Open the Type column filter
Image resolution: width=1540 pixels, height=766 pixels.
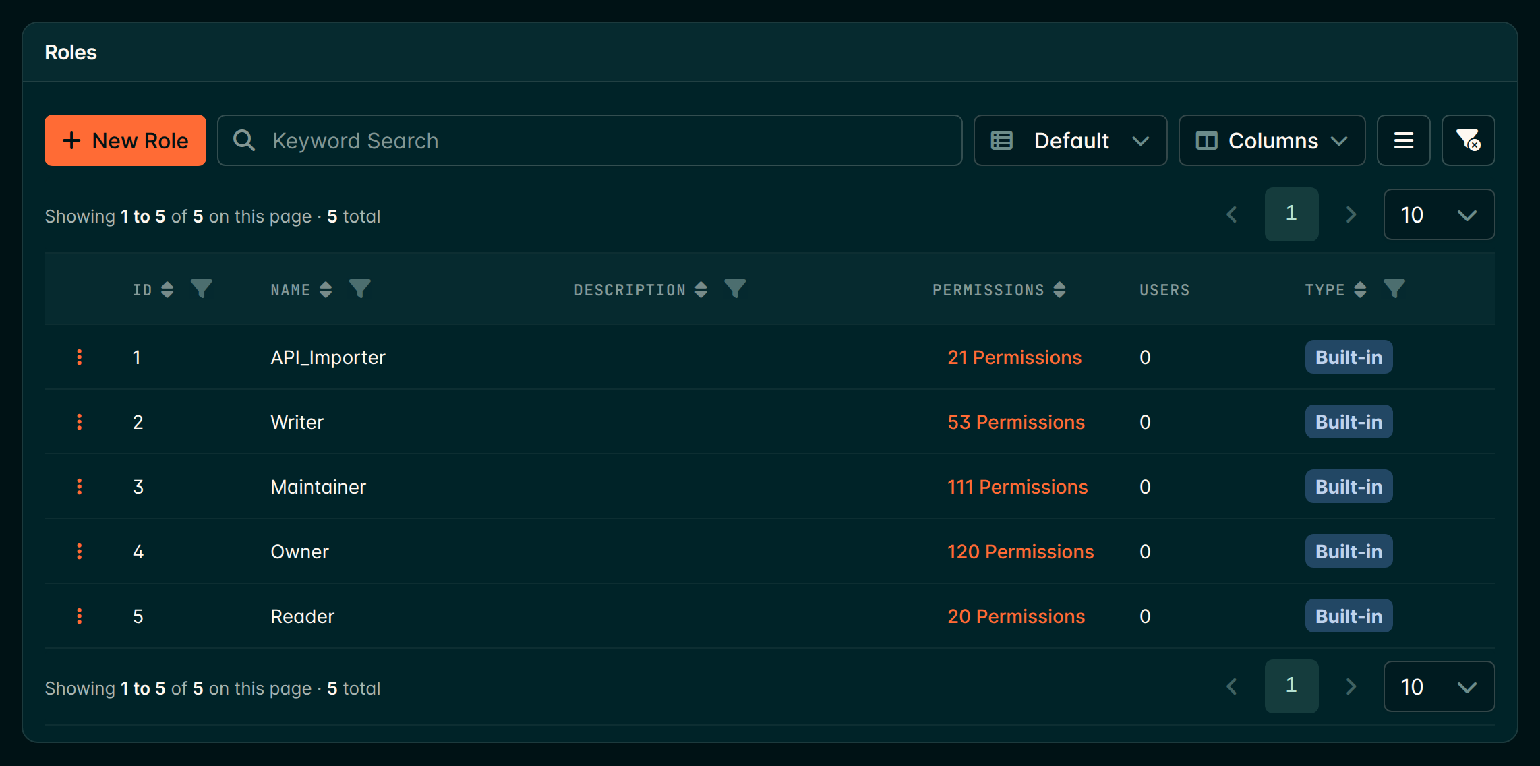[x=1394, y=289]
